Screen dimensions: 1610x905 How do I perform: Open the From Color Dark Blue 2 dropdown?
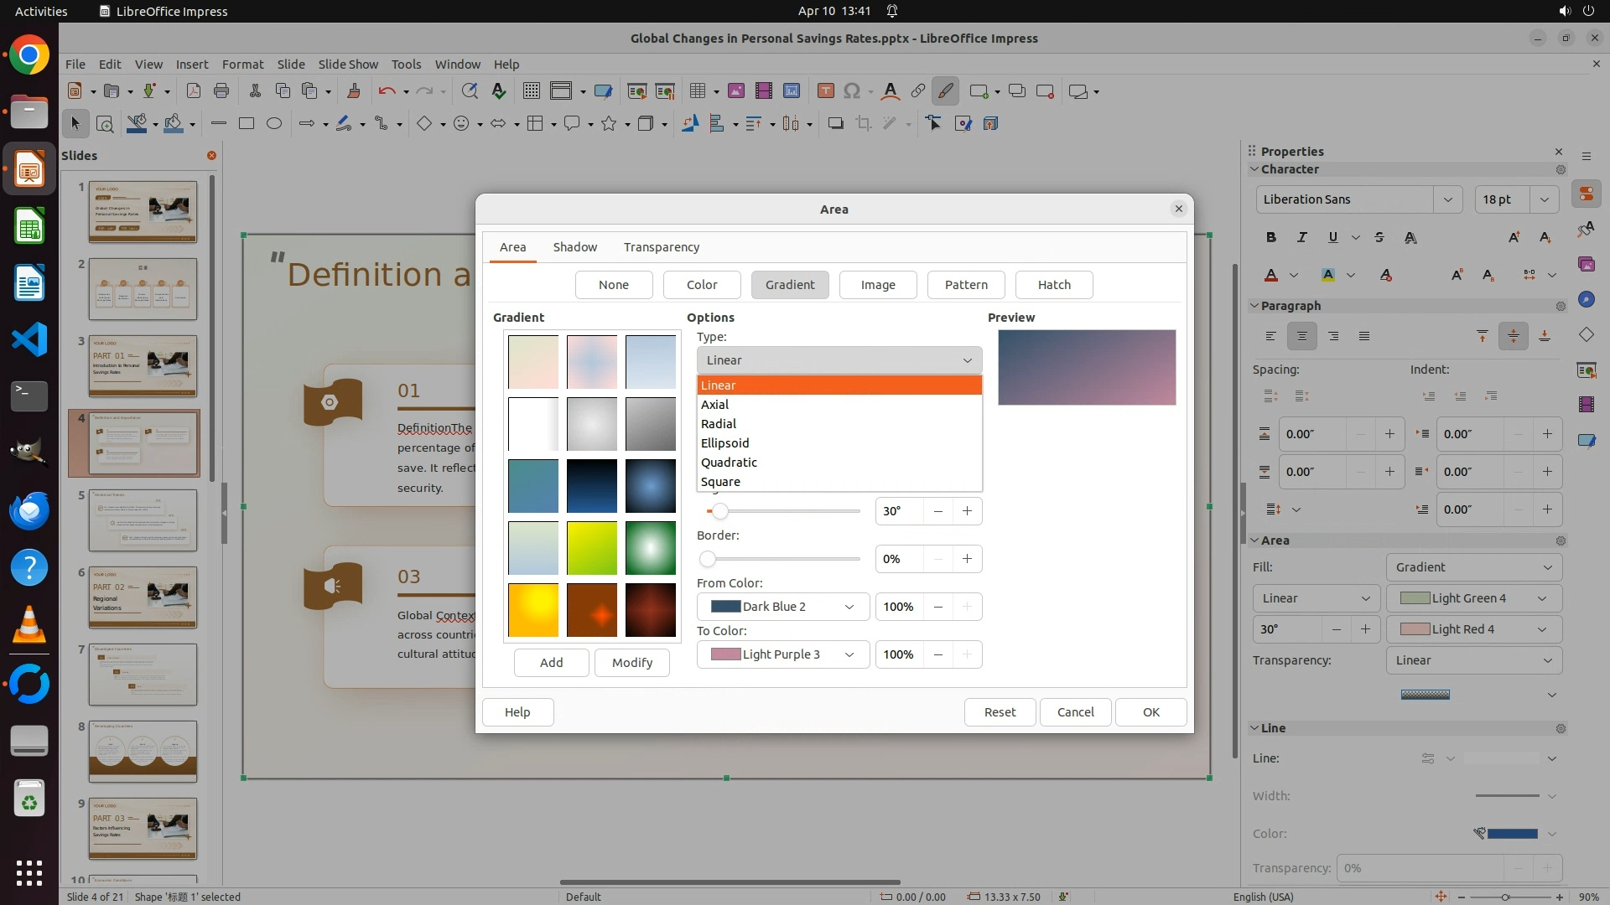782,607
